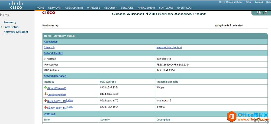Click the red down arrow beside Radio0-802.11N
271x124 pixels.
(46, 100)
